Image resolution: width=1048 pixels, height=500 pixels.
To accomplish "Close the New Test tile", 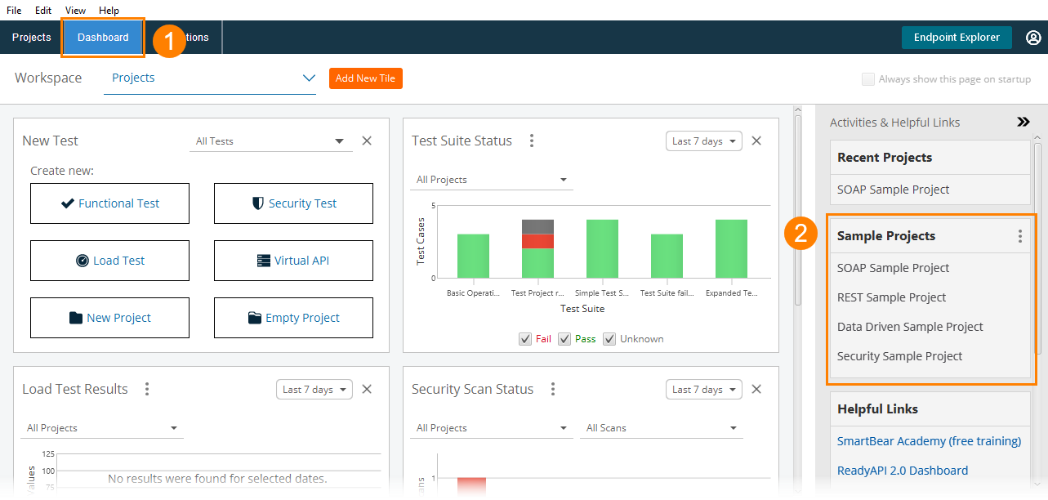I will (367, 141).
